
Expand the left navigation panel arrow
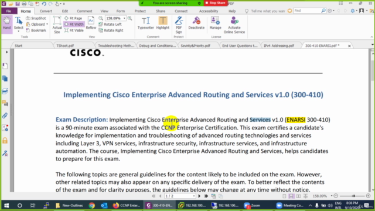pos(6,52)
